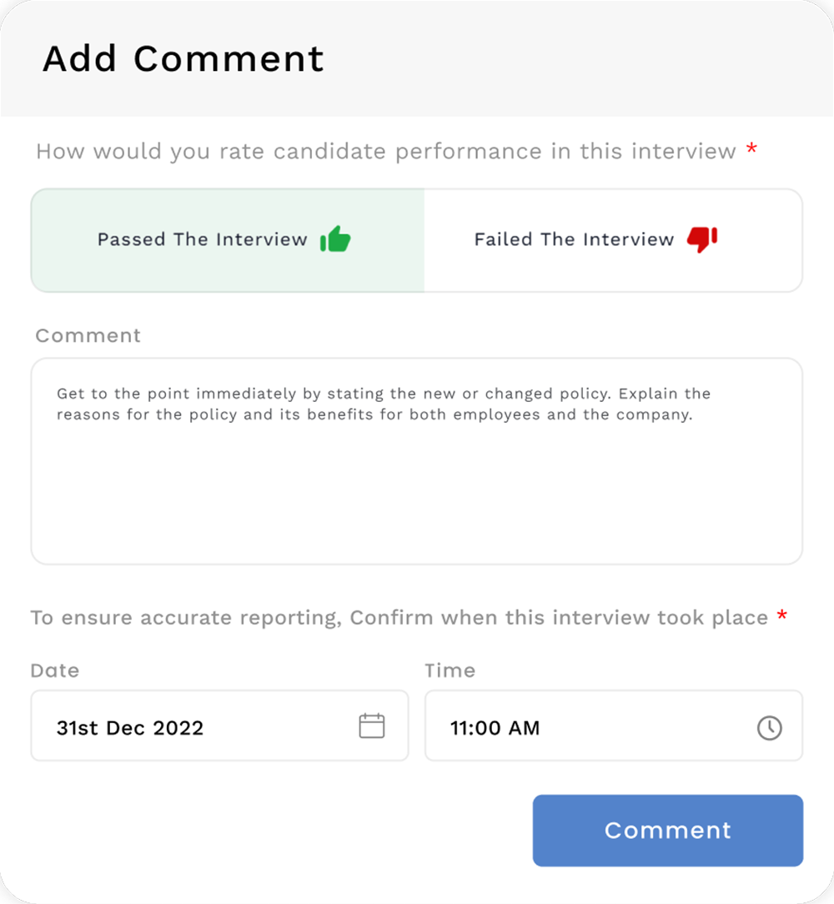Click the interview confirmation prompt text
This screenshot has height=904, width=834.
[399, 618]
